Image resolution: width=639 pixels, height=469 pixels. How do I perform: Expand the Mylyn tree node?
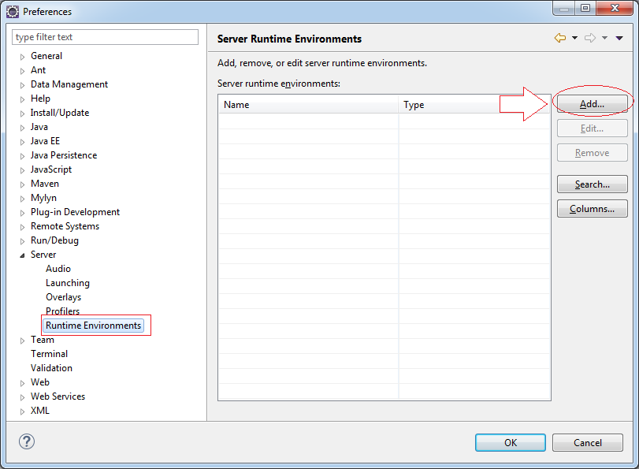(22, 199)
